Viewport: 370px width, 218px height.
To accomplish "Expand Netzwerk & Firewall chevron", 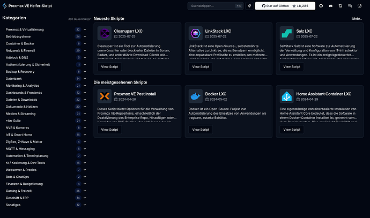I will (x=85, y=51).
